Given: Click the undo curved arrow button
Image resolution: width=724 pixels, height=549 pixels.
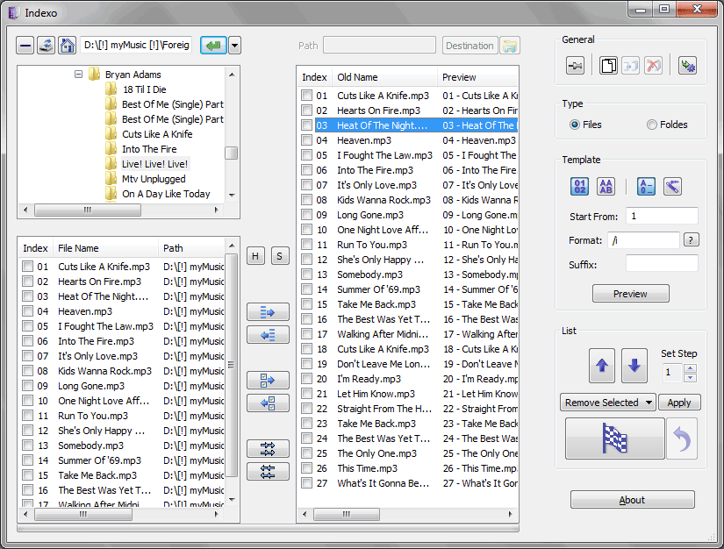Looking at the screenshot, I should pyautogui.click(x=682, y=438).
